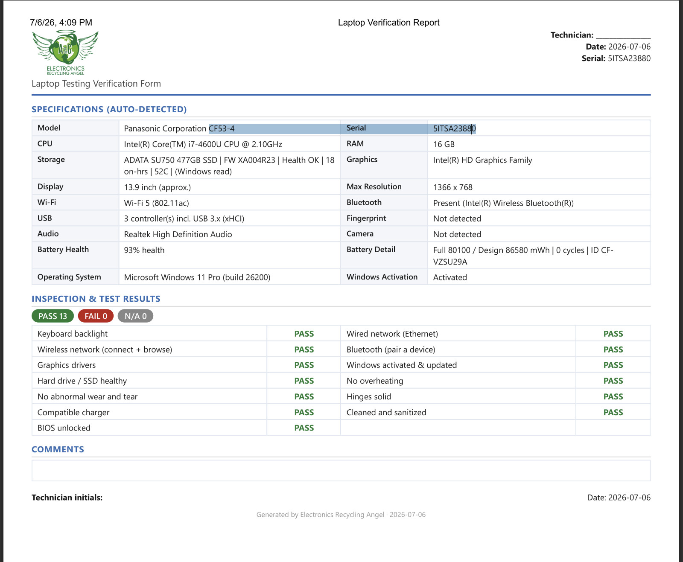Click PASS result for Graphics drivers
This screenshot has width=683, height=562.
(x=304, y=365)
